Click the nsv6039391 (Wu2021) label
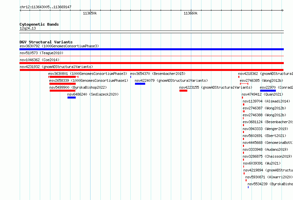Viewport: 293px width, 200px height. coord(262,163)
